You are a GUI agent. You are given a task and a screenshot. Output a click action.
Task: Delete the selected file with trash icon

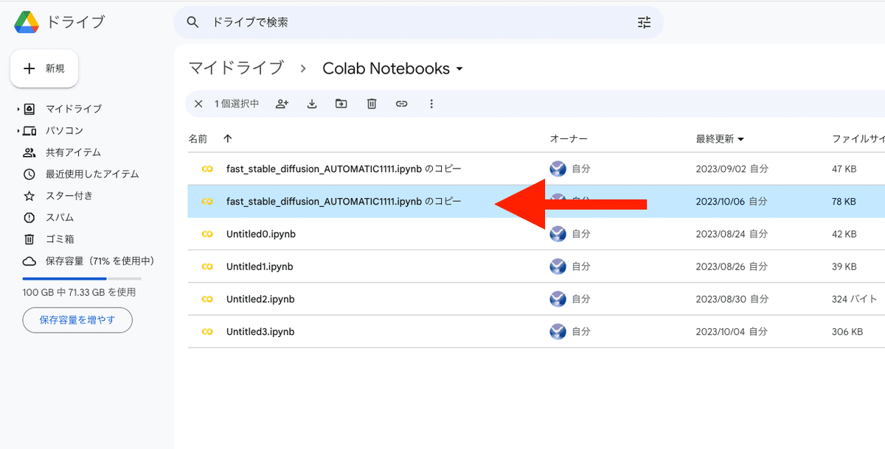coord(372,104)
